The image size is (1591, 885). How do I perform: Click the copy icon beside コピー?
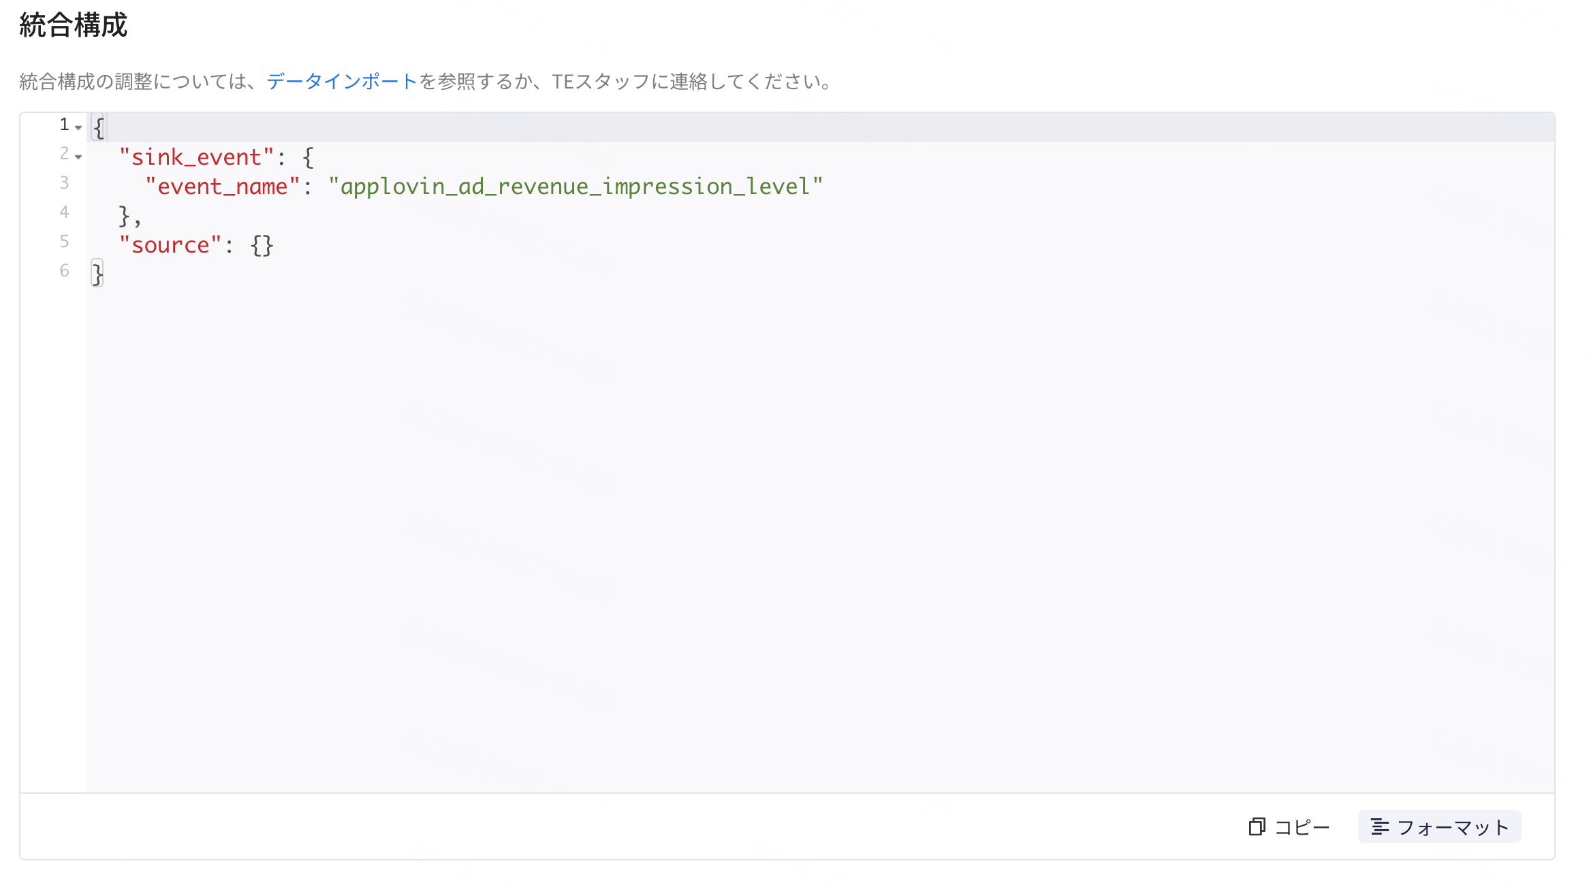pos(1257,827)
